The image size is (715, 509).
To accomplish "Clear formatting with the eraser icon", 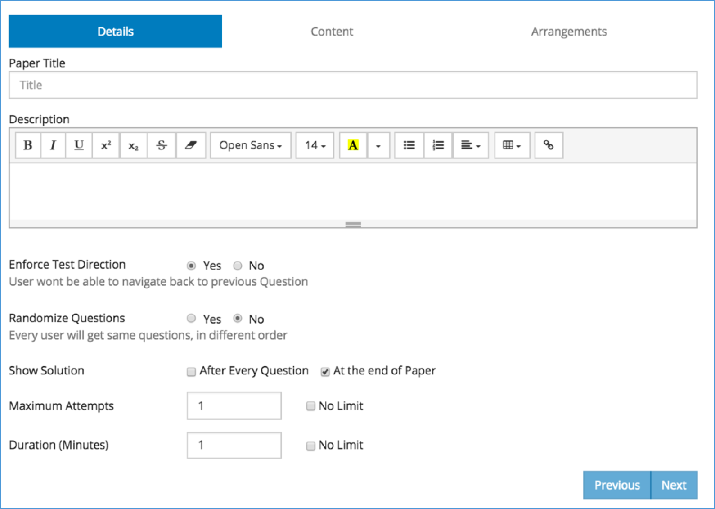I will (x=191, y=145).
